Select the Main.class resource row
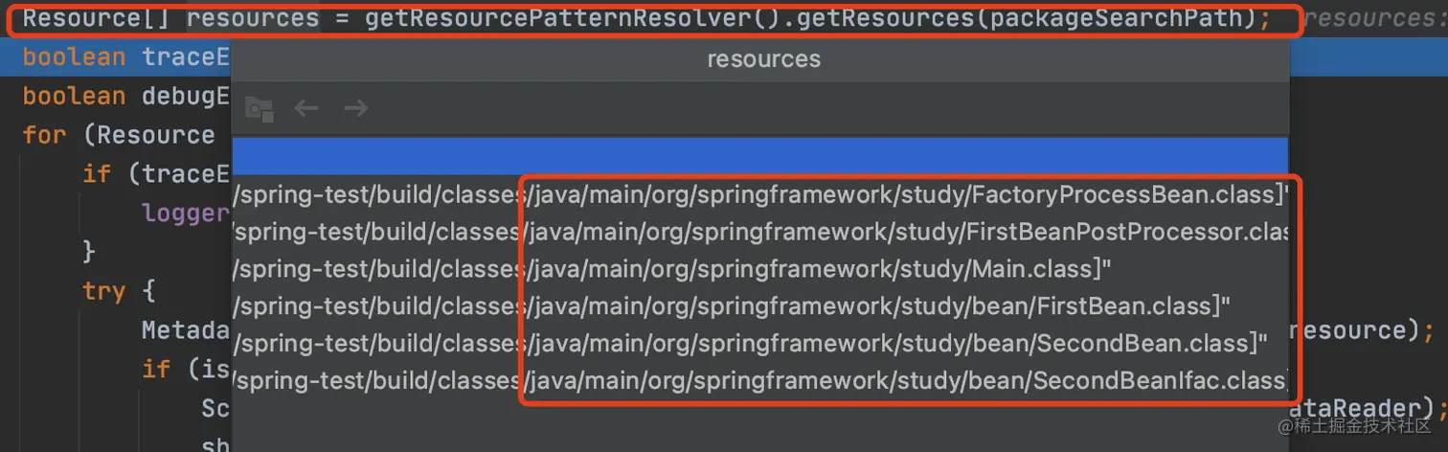1448x452 pixels. (x=760, y=269)
